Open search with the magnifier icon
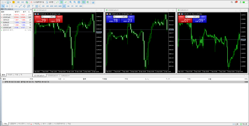249x126 pixels. (x=232, y=2)
